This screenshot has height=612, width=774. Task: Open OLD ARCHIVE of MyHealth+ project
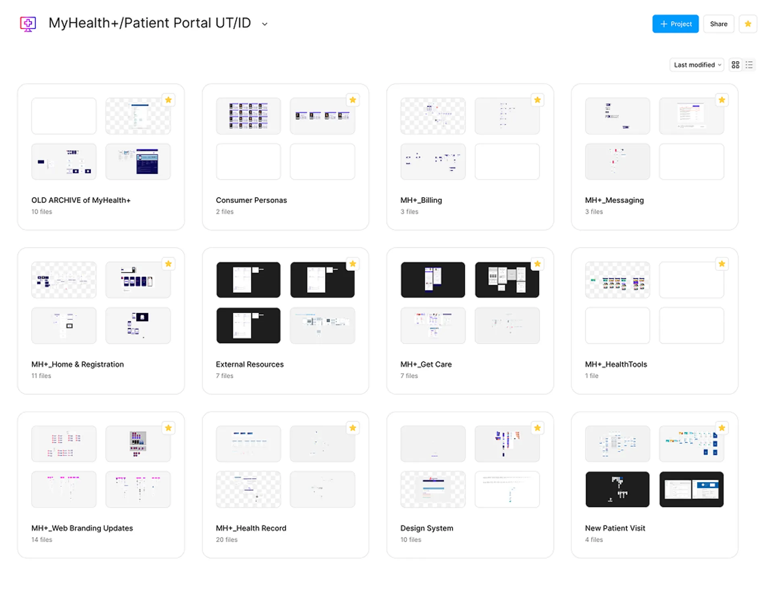(81, 200)
